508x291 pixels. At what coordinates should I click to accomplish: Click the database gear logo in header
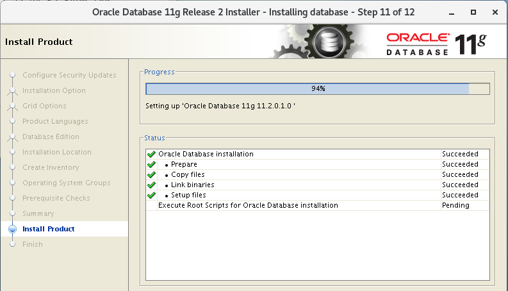329,42
